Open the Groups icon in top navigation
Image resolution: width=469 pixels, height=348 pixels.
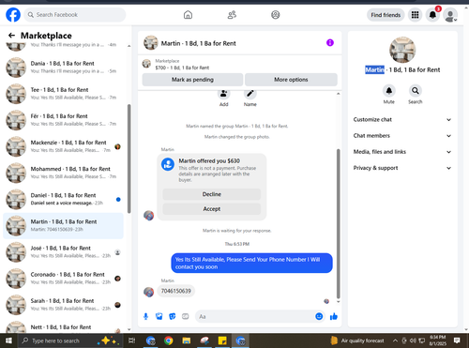click(x=276, y=15)
